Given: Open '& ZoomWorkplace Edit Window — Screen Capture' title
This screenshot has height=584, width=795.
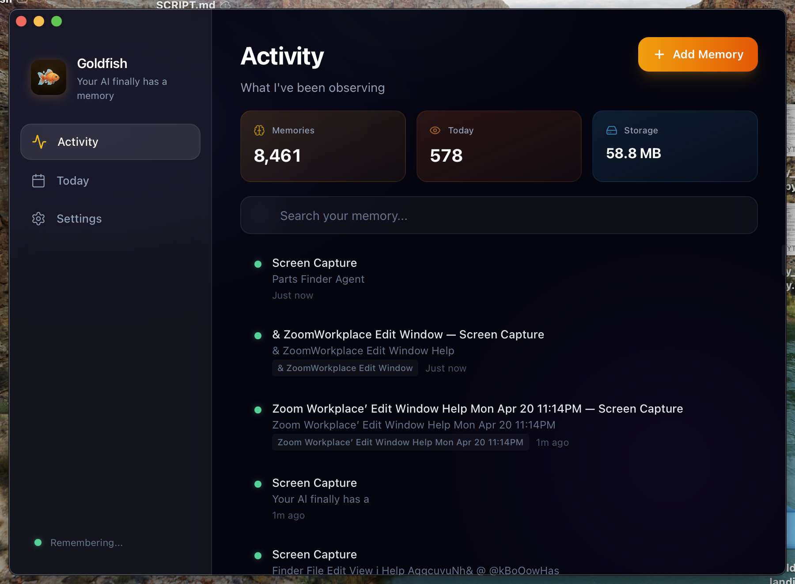Looking at the screenshot, I should click(x=408, y=334).
